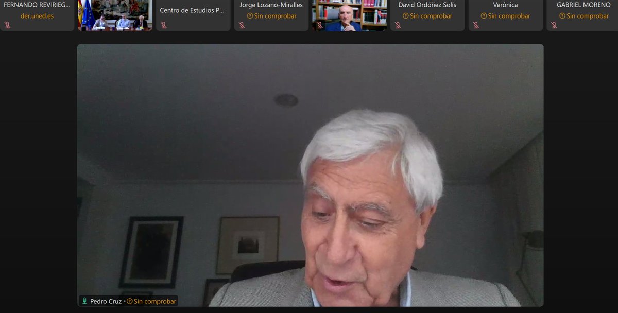Select the FERNANDO REVIRIEGO participant tile
The width and height of the screenshot is (618, 313).
[x=37, y=15]
